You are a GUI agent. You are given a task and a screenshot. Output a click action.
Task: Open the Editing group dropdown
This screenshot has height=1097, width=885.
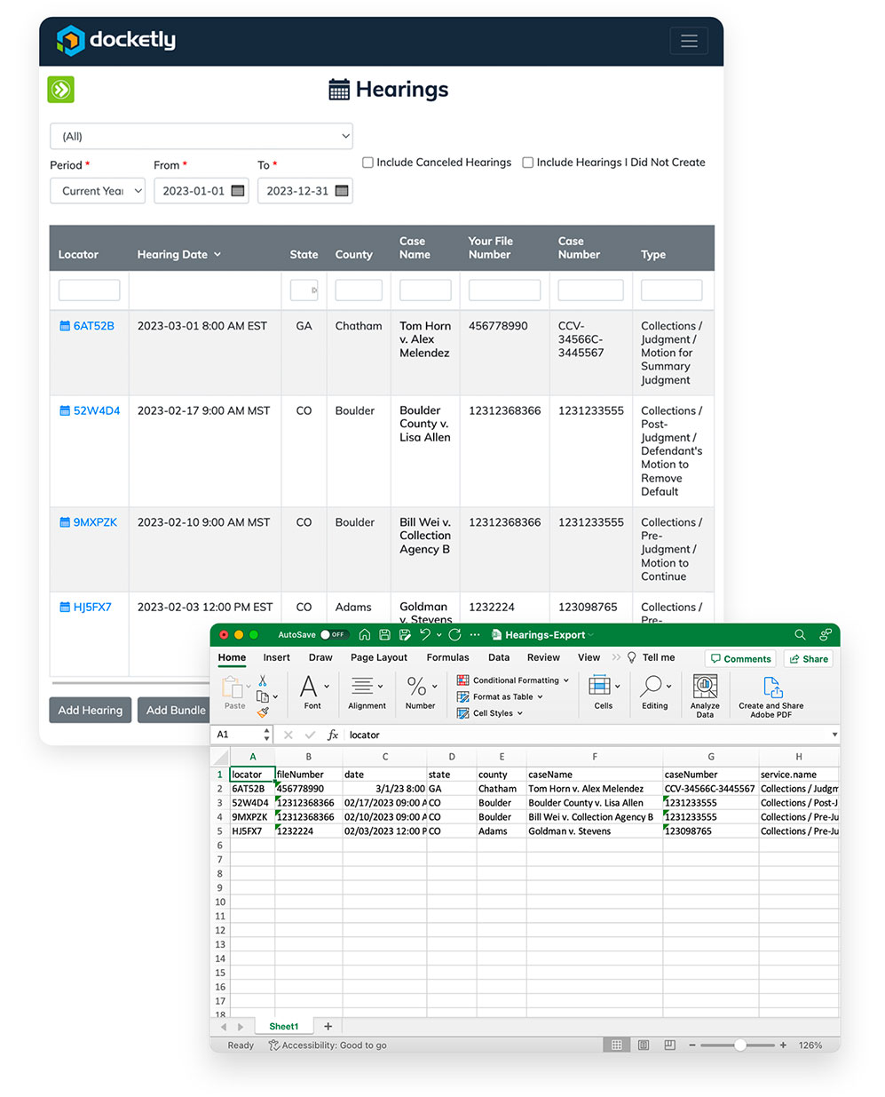tap(668, 687)
